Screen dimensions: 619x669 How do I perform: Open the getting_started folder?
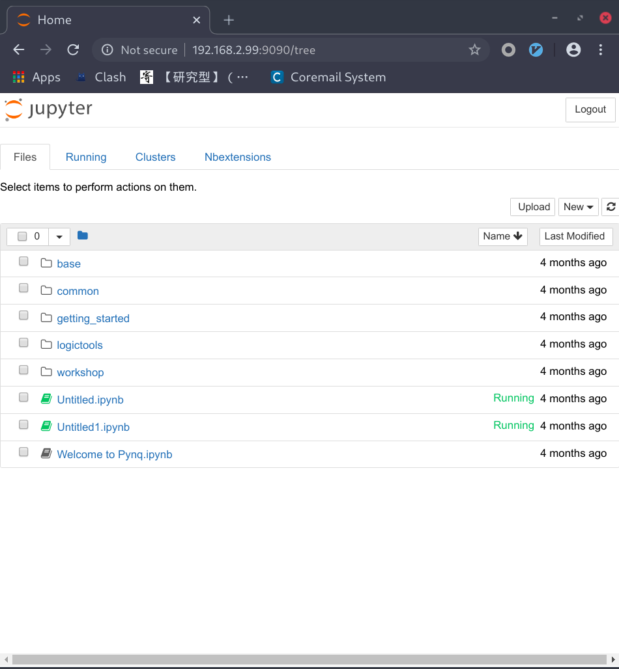coord(93,318)
